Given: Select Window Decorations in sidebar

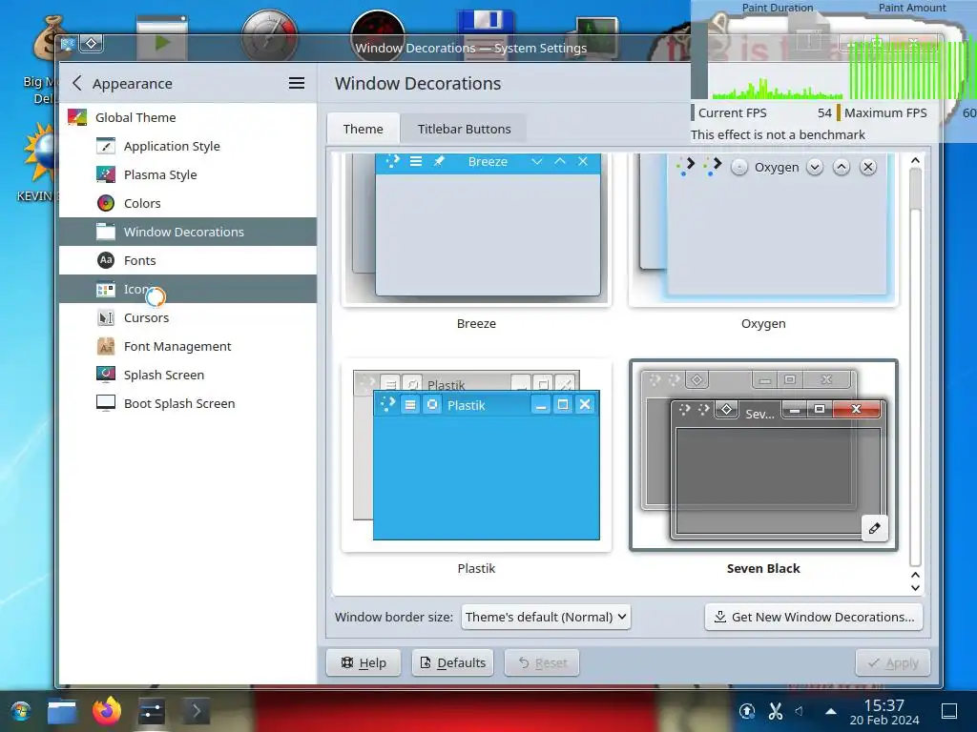Looking at the screenshot, I should click(188, 232).
